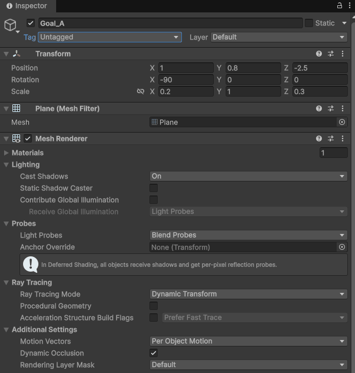Toggle constrained proportions link on Scale
Screen dimensions: 355x373
(141, 92)
